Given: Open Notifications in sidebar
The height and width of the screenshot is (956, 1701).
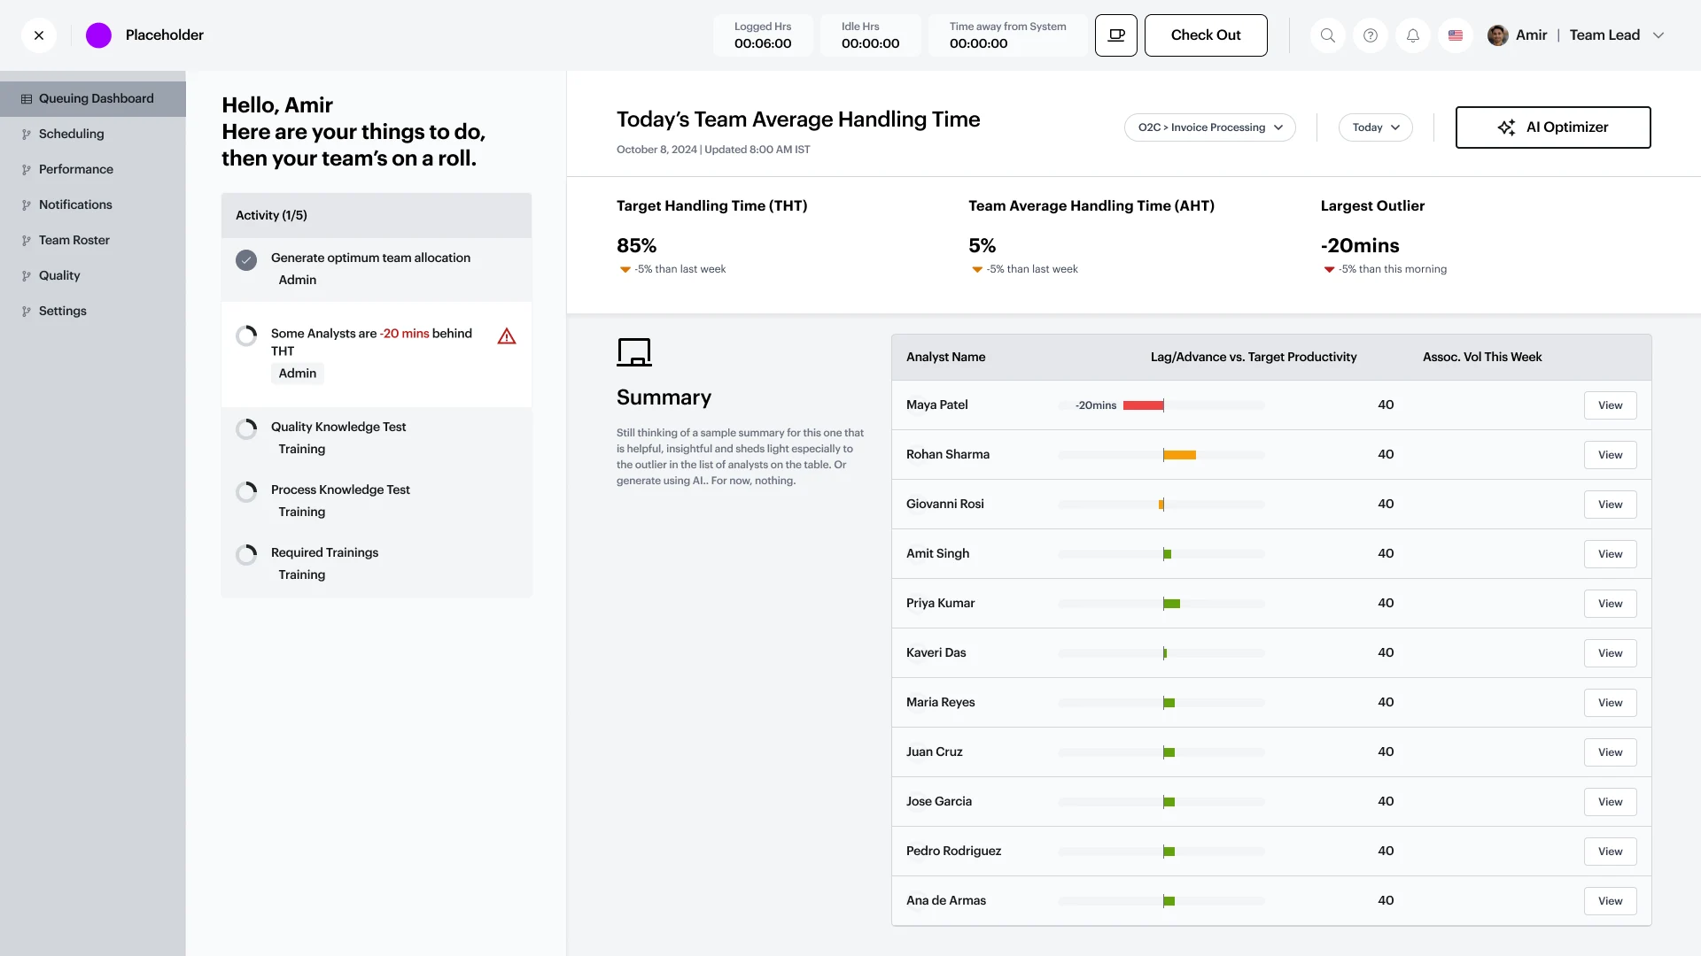Looking at the screenshot, I should pos(93,205).
